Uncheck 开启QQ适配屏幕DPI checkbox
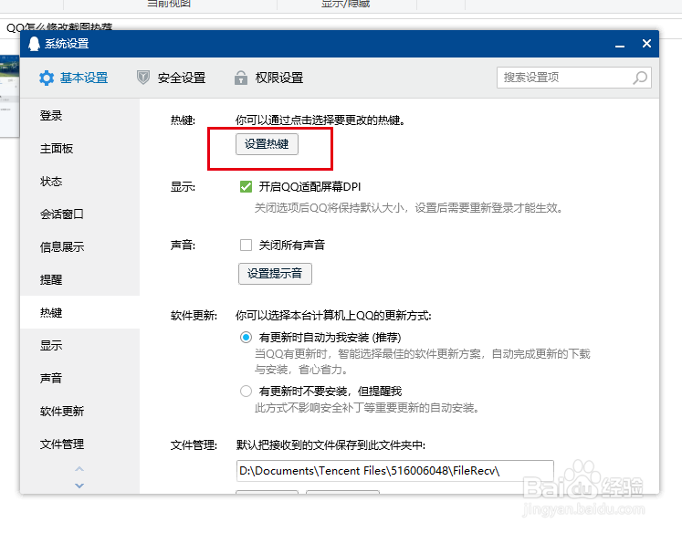The height and width of the screenshot is (533, 682). tap(246, 187)
